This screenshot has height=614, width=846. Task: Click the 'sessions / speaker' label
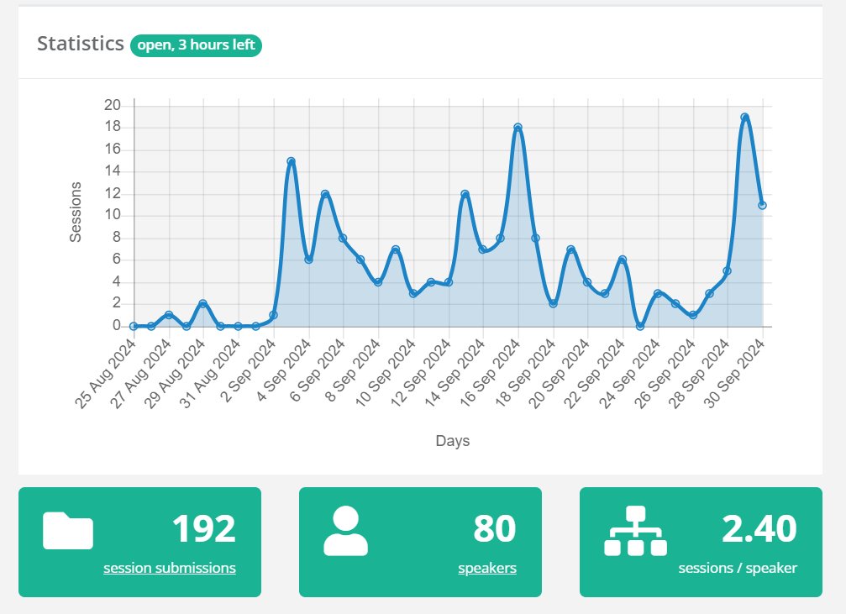pos(738,568)
